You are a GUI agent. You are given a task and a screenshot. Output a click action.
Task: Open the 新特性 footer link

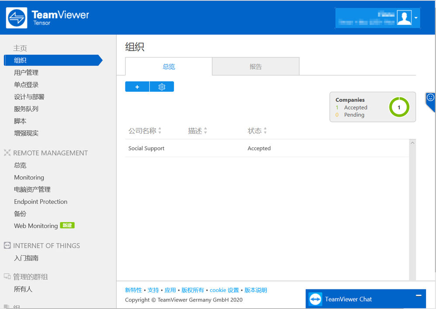point(134,290)
